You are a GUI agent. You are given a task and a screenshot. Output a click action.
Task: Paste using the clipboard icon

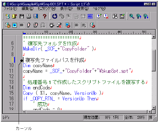[83, 16]
